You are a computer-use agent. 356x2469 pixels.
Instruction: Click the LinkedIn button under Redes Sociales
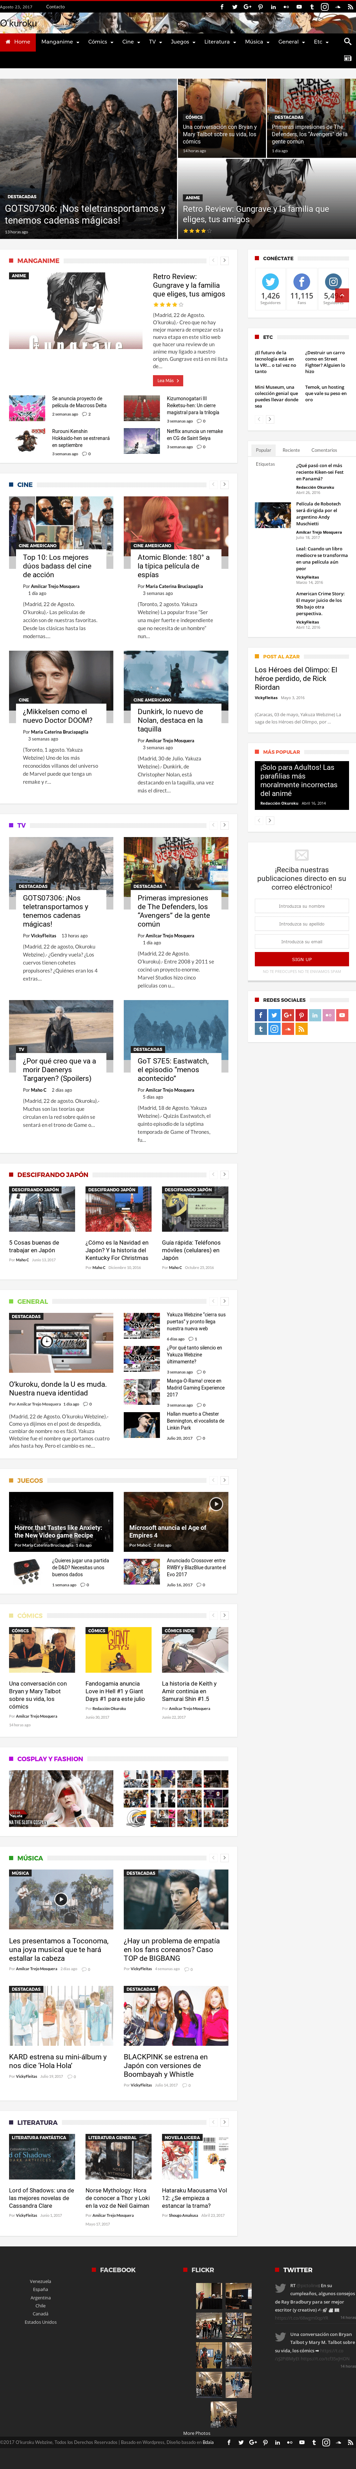(x=315, y=1015)
